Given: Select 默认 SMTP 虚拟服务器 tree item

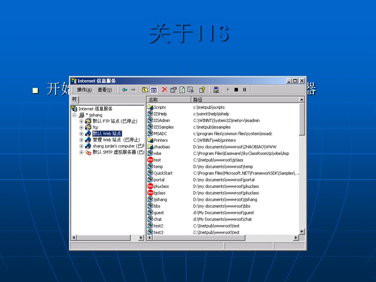Looking at the screenshot, I should pyautogui.click(x=118, y=152).
